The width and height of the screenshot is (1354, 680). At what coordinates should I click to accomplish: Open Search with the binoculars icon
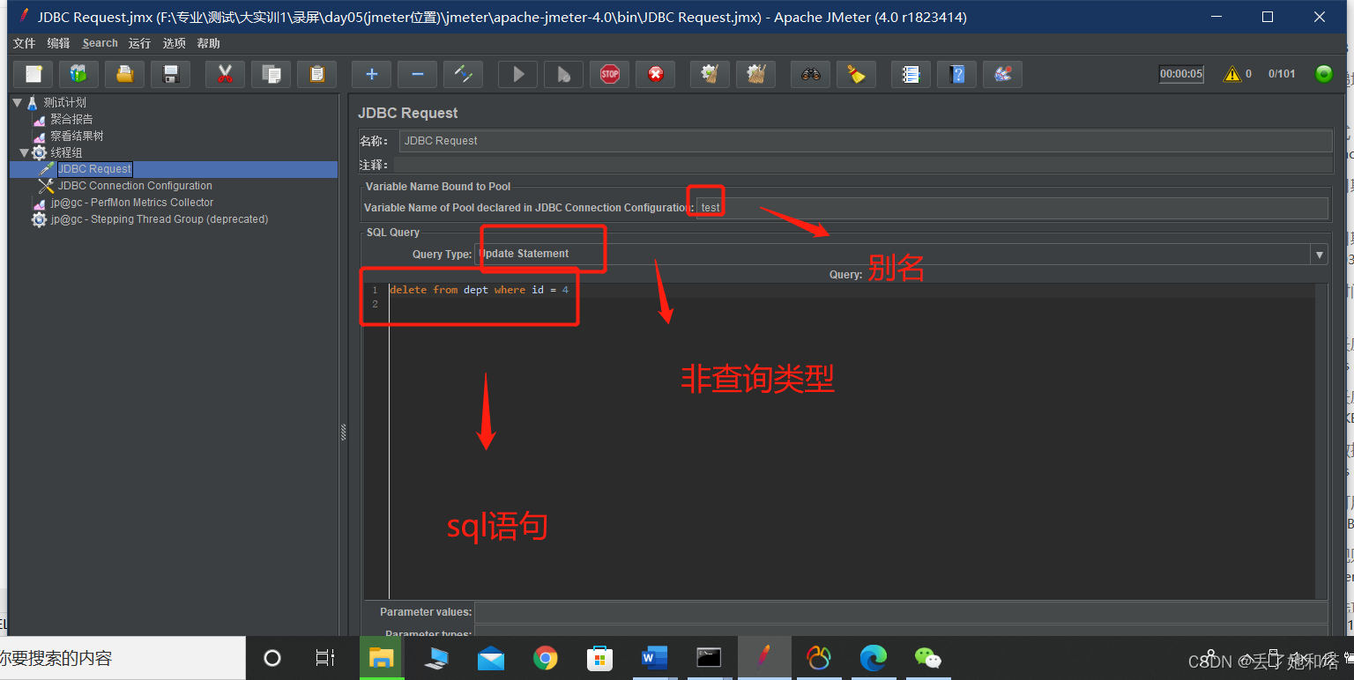[811, 74]
